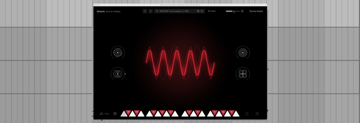Click the heart icon to favorite preset
The width and height of the screenshot is (360, 123).
tap(157, 11)
